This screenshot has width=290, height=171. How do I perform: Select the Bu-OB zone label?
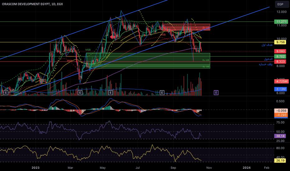206,67
